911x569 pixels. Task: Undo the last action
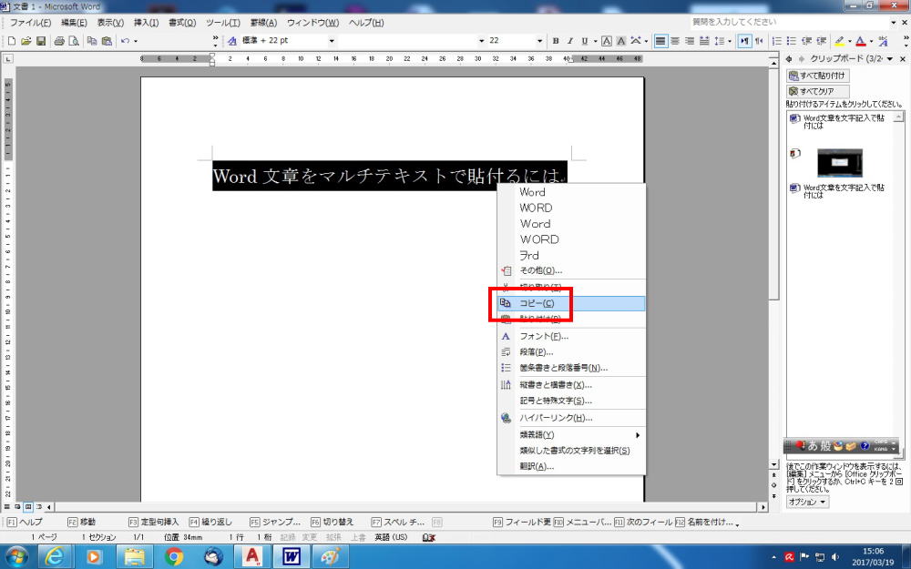(x=125, y=41)
